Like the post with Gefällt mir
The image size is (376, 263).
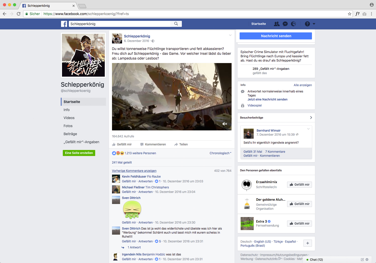[122, 144]
